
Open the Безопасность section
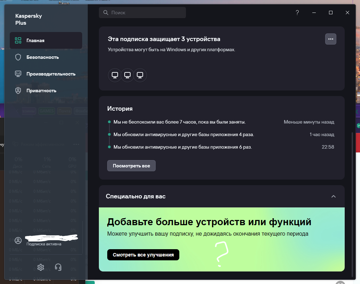[46, 57]
